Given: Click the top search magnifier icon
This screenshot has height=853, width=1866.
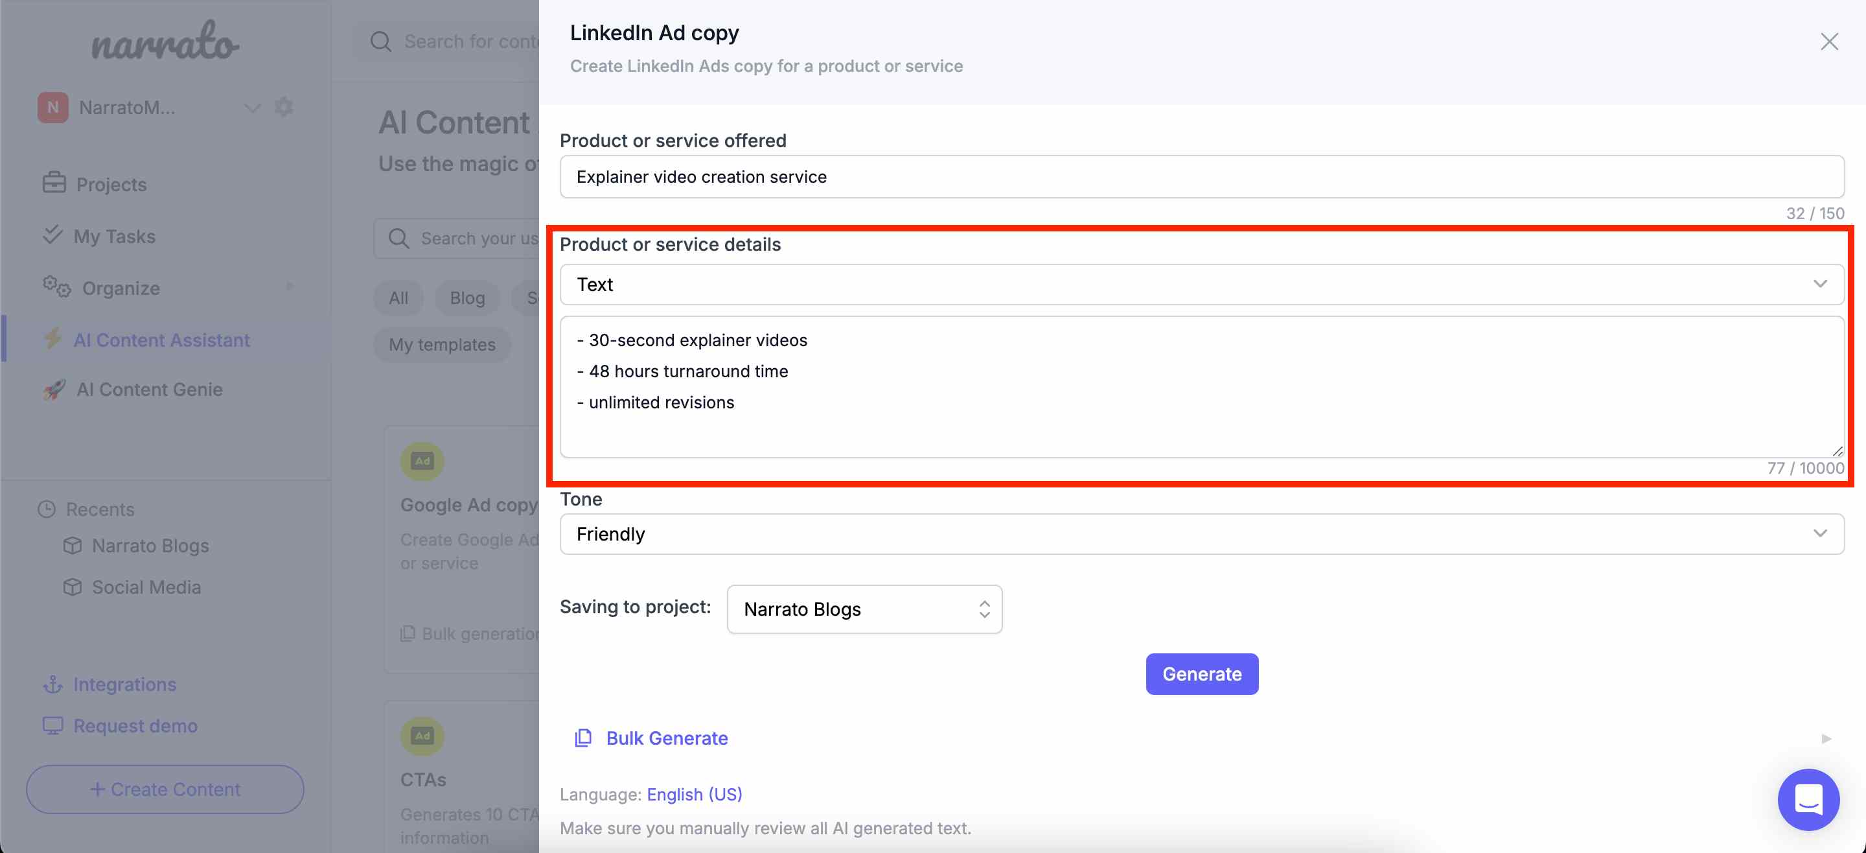Looking at the screenshot, I should 381,41.
